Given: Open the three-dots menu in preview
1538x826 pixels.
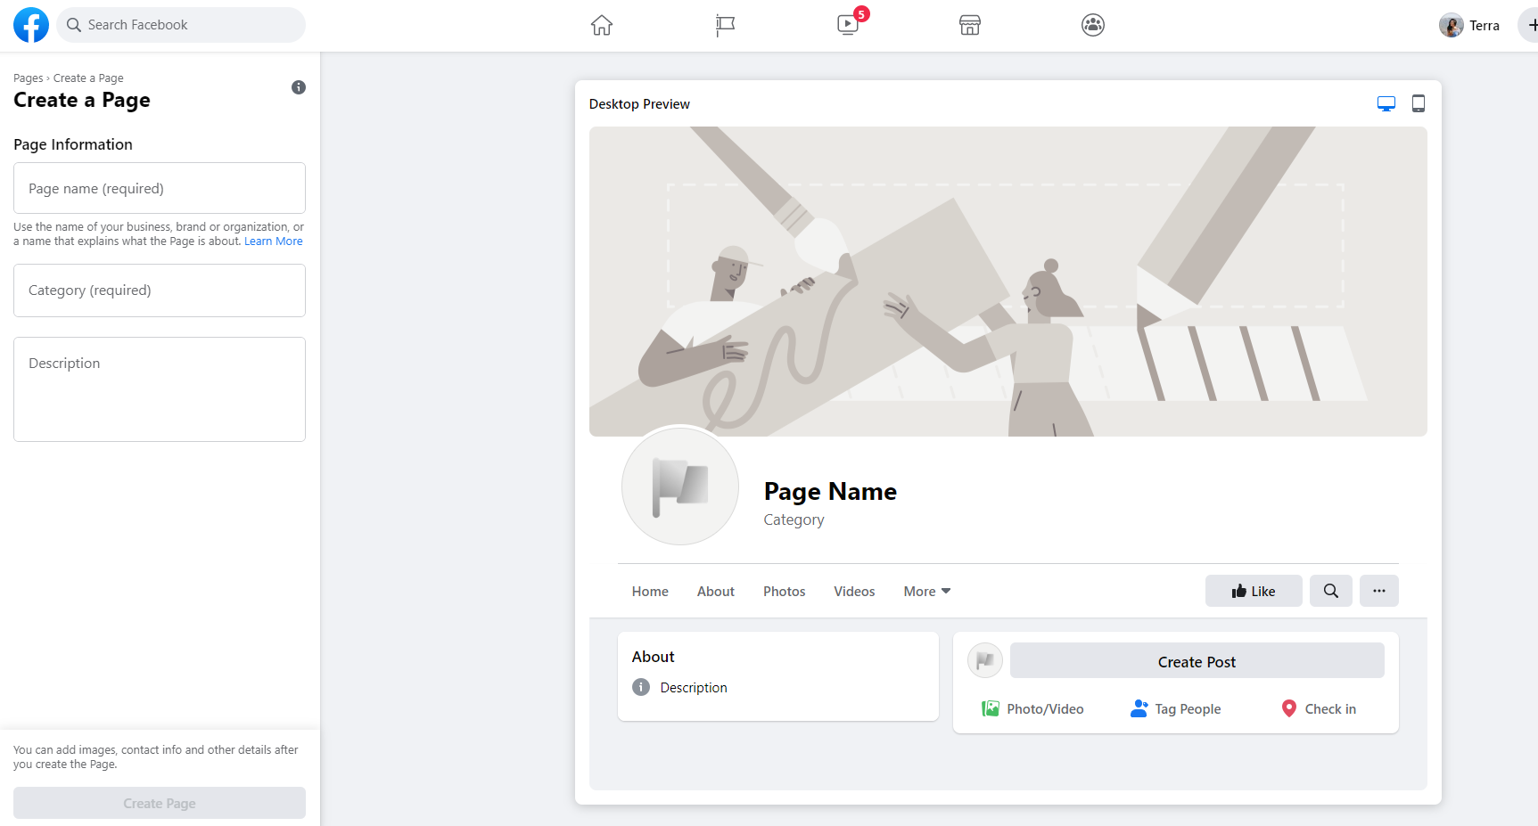Looking at the screenshot, I should click(1378, 591).
